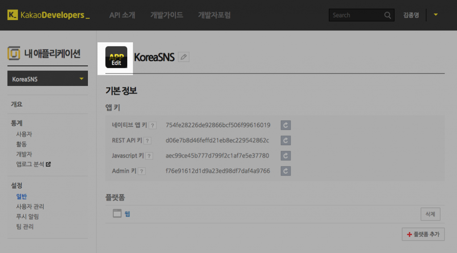Click the pencil icon next to KoreaSNS

[x=183, y=57]
